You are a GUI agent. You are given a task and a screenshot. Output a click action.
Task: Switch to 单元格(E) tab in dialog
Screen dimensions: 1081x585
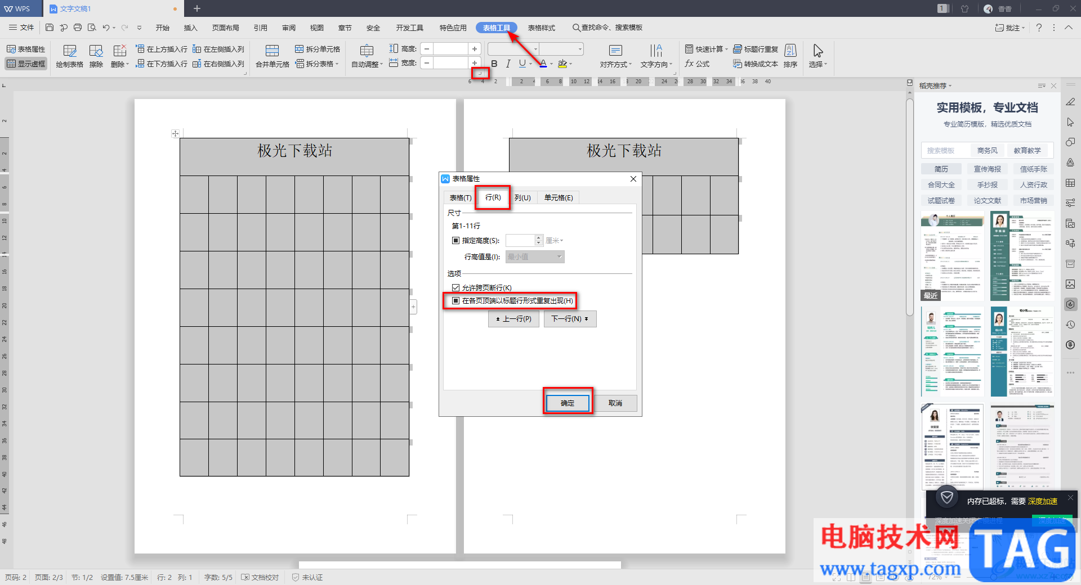click(559, 197)
